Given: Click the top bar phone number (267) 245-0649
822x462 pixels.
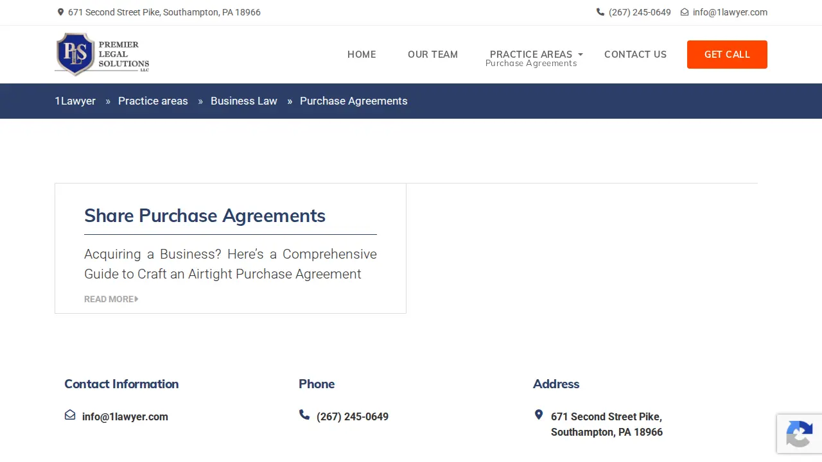Looking at the screenshot, I should pyautogui.click(x=640, y=12).
